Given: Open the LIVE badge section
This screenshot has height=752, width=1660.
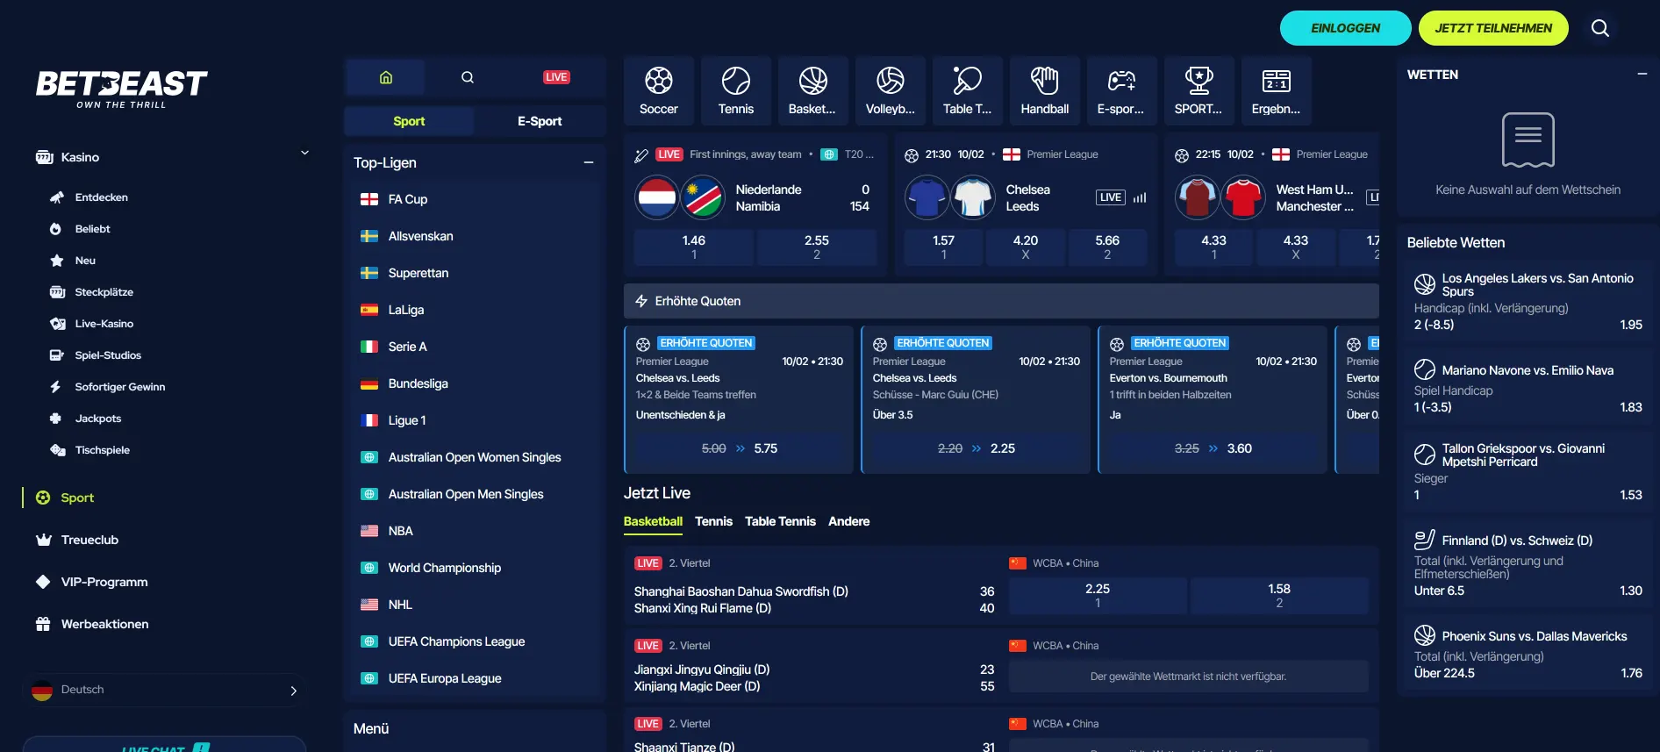Looking at the screenshot, I should (x=556, y=77).
